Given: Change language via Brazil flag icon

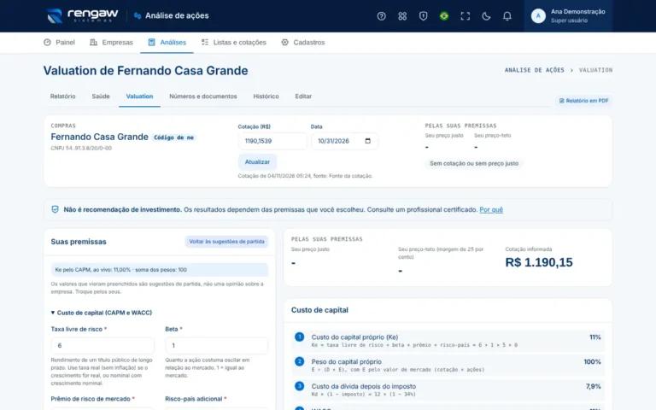Looking at the screenshot, I should [x=444, y=16].
